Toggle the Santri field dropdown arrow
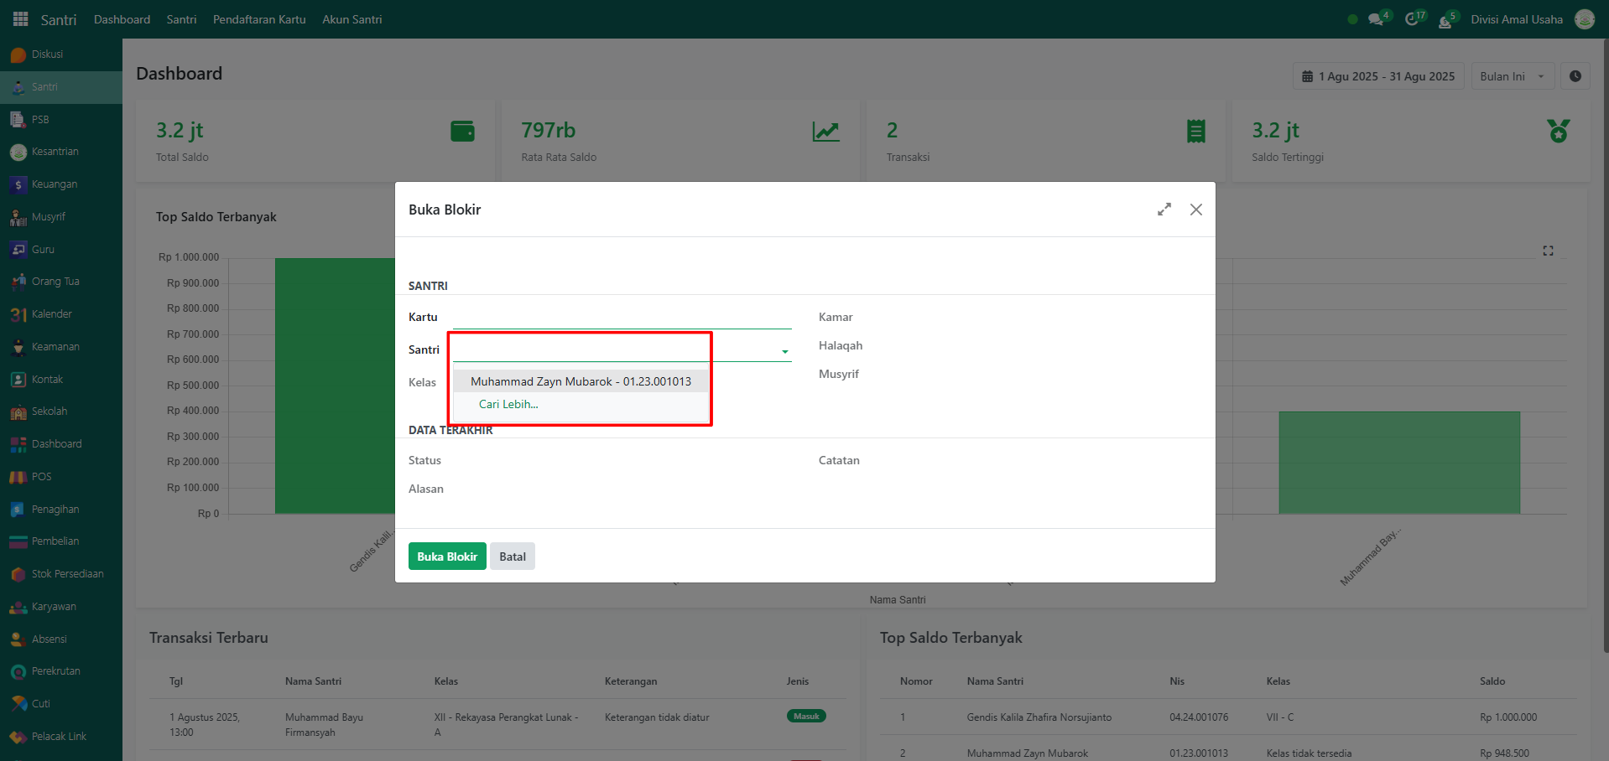This screenshot has width=1609, height=761. pyautogui.click(x=785, y=351)
